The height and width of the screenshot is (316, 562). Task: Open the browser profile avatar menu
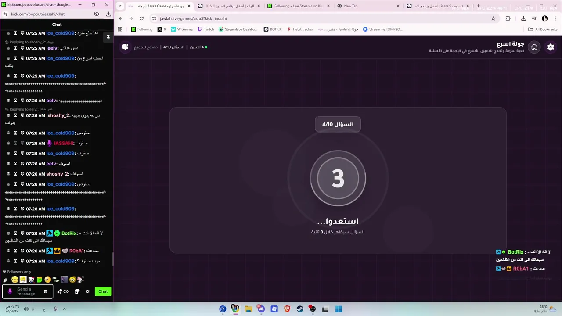545,18
